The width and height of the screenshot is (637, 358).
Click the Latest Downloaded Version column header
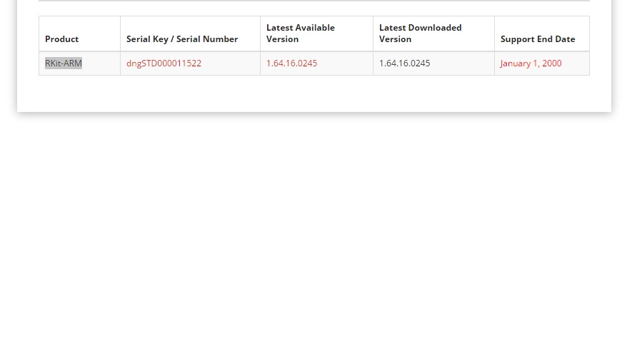point(420,34)
